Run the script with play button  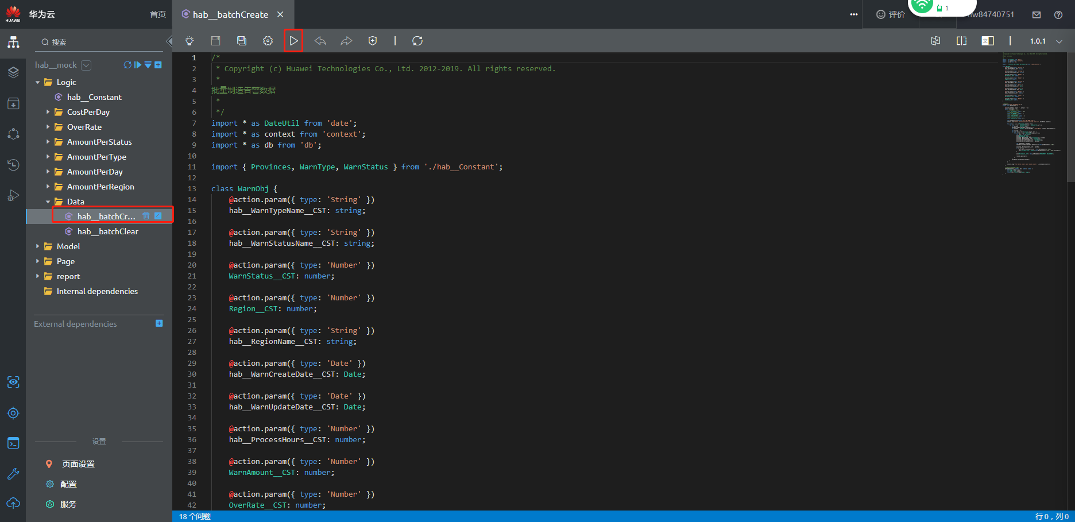point(293,41)
